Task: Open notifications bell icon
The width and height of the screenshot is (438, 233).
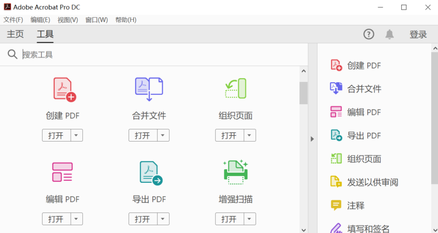Action: 389,34
